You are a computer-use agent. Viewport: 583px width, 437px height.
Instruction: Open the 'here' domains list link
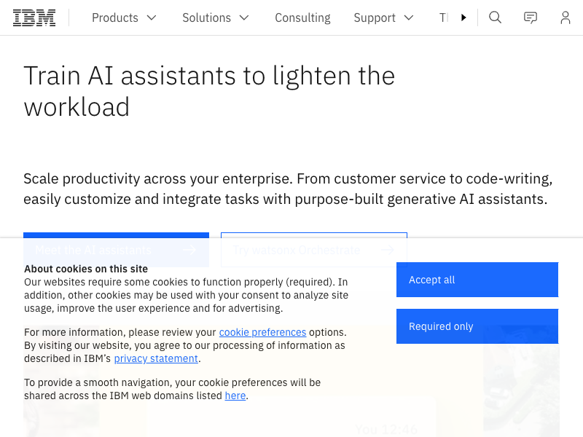pos(235,395)
